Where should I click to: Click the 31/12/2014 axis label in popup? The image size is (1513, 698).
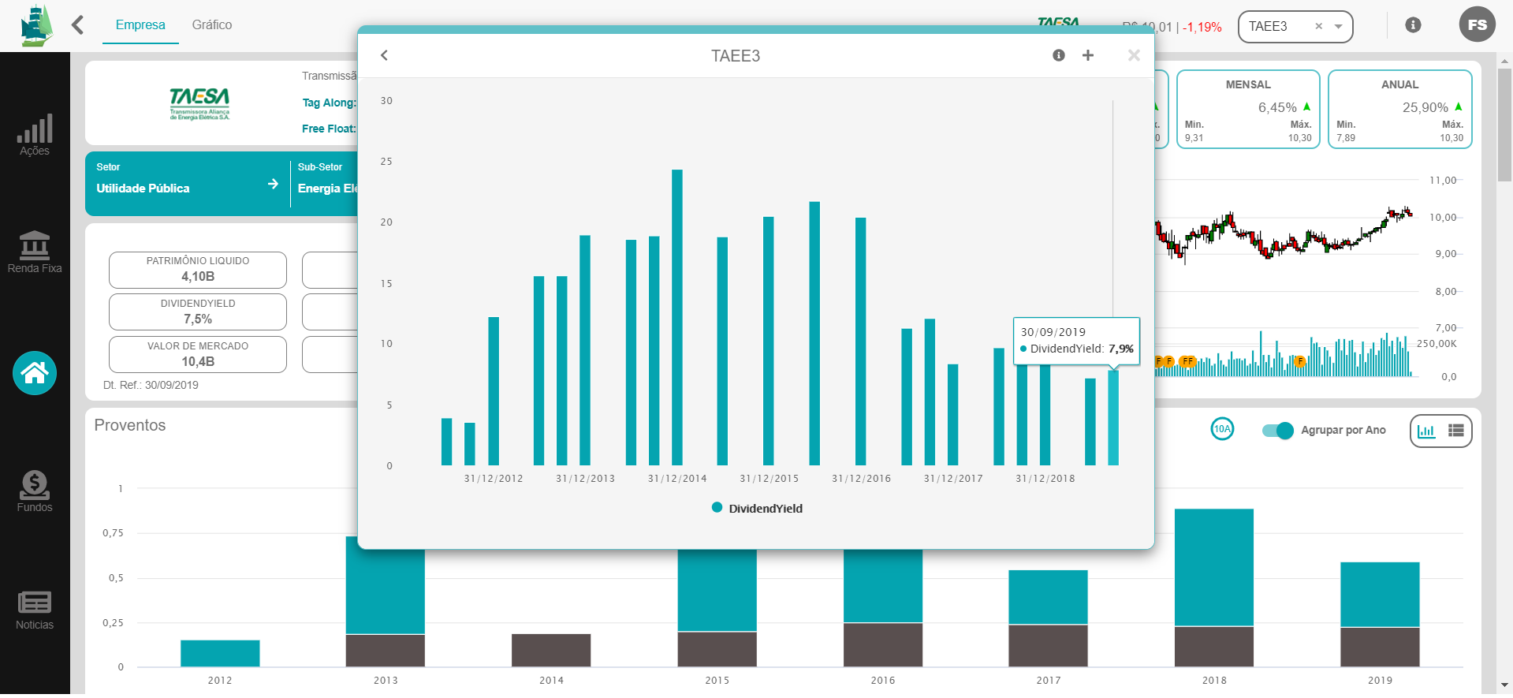(677, 479)
